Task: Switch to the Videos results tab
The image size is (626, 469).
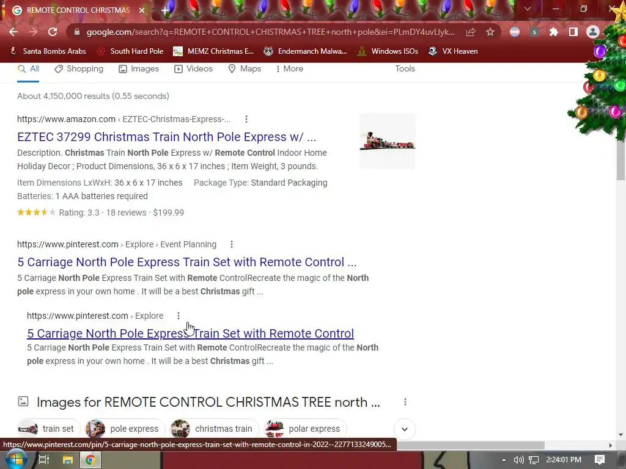Action: 194,68
